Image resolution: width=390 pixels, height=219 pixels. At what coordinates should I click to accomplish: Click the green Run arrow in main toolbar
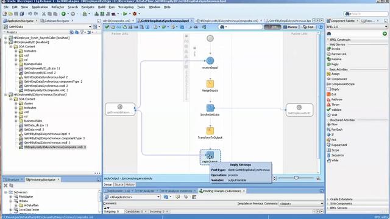tap(125, 14)
